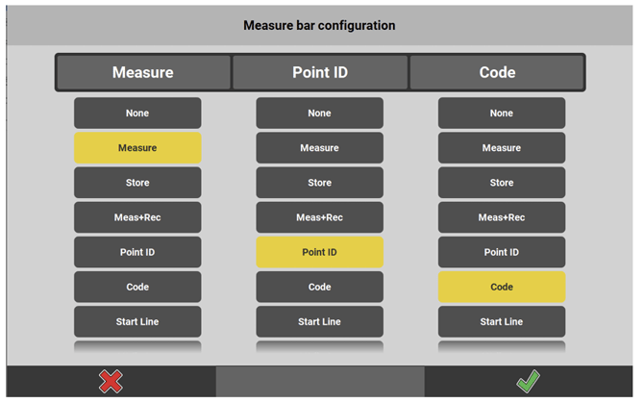
Task: Select highlighted Measure option in Measure column
Action: coord(137,148)
